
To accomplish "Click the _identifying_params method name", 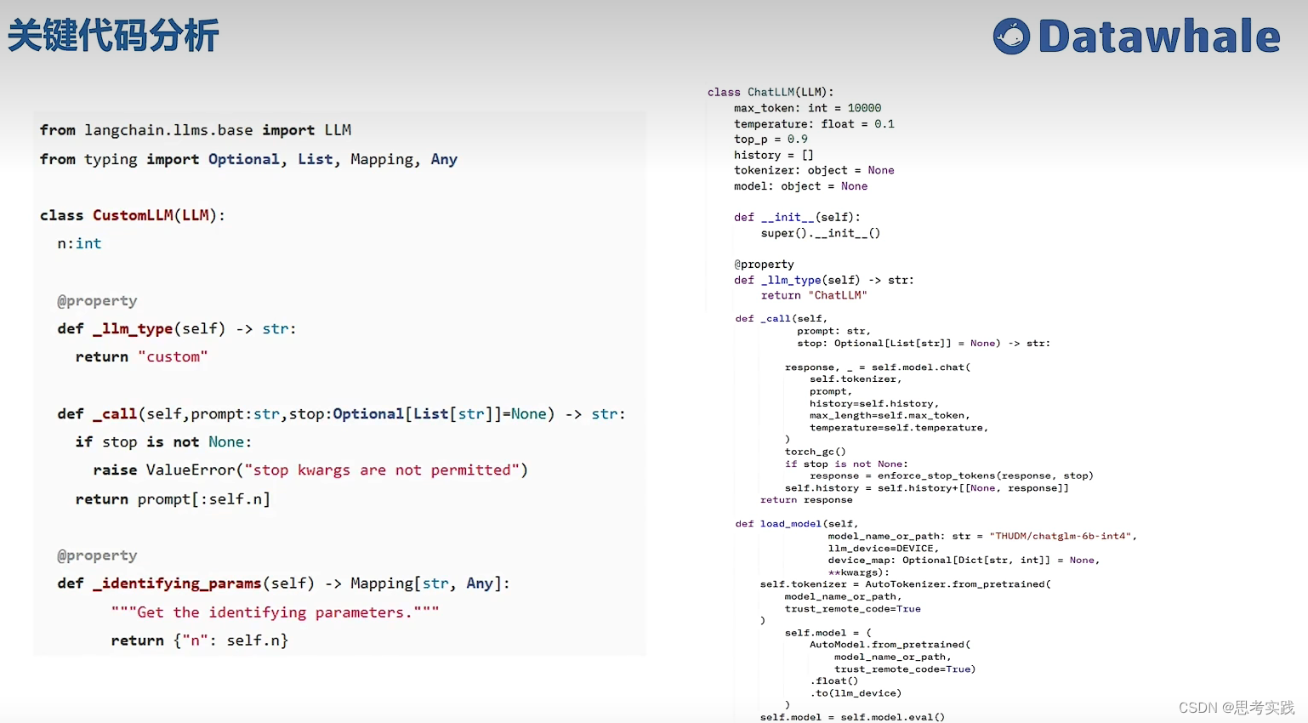I will point(176,584).
